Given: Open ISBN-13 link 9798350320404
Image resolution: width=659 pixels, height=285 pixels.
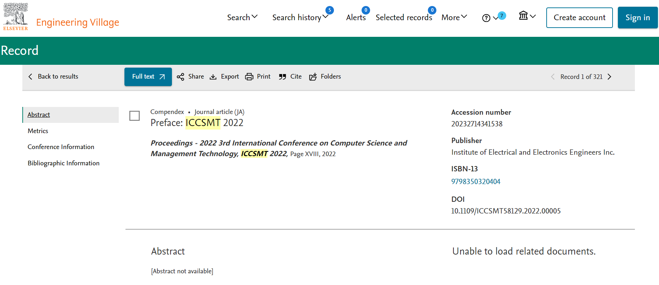Looking at the screenshot, I should (476, 182).
